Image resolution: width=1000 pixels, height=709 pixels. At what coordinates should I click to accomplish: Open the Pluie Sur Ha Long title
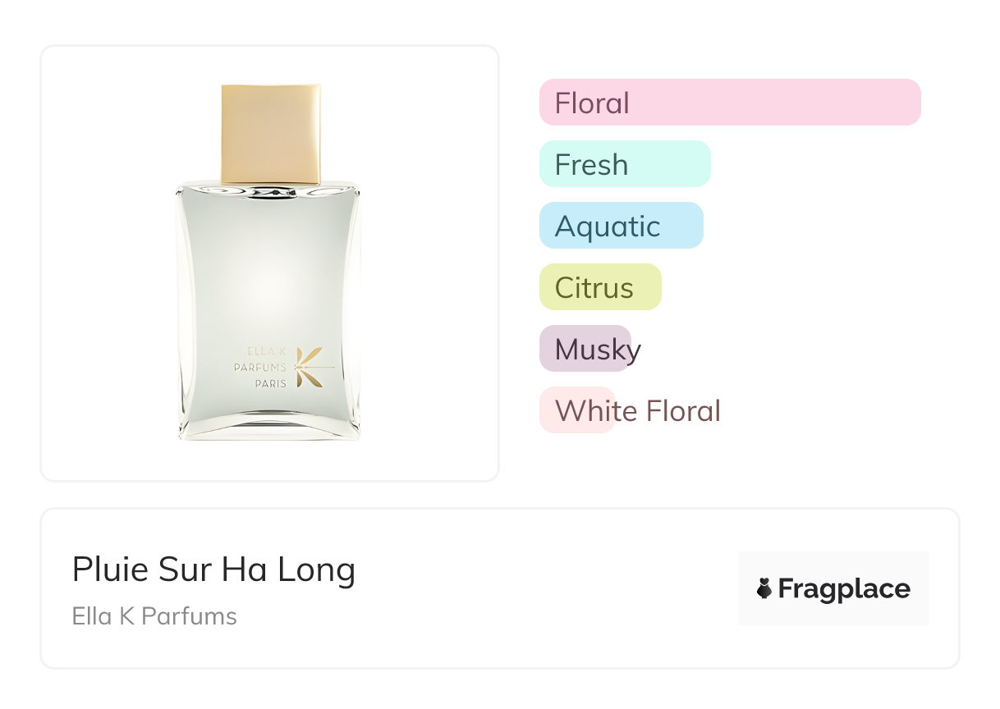click(213, 569)
